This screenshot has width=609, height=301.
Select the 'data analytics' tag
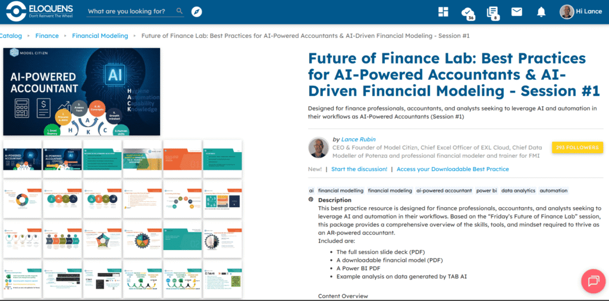(518, 191)
